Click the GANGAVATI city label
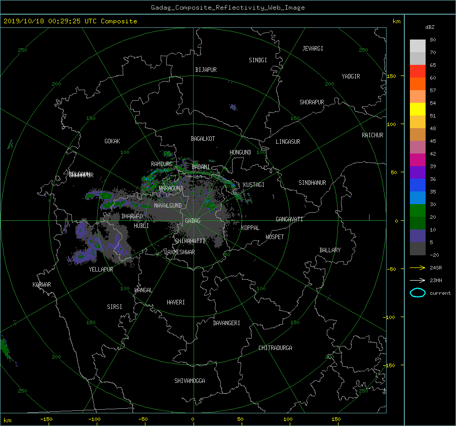 pos(289,219)
